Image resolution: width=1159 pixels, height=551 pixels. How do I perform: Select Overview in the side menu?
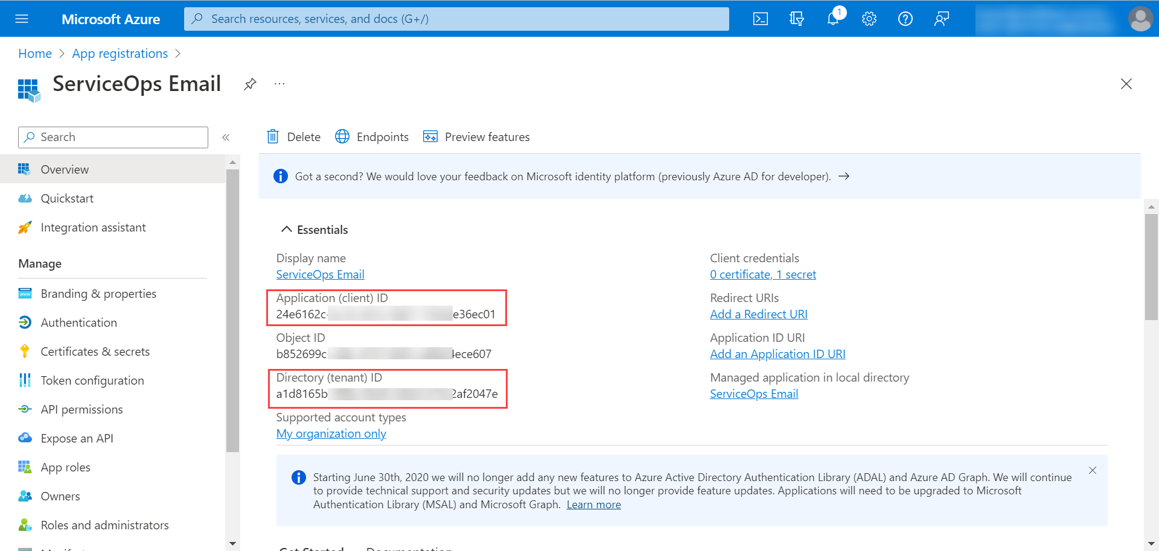point(112,169)
